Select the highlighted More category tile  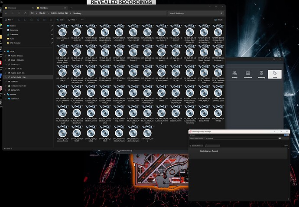click(275, 74)
